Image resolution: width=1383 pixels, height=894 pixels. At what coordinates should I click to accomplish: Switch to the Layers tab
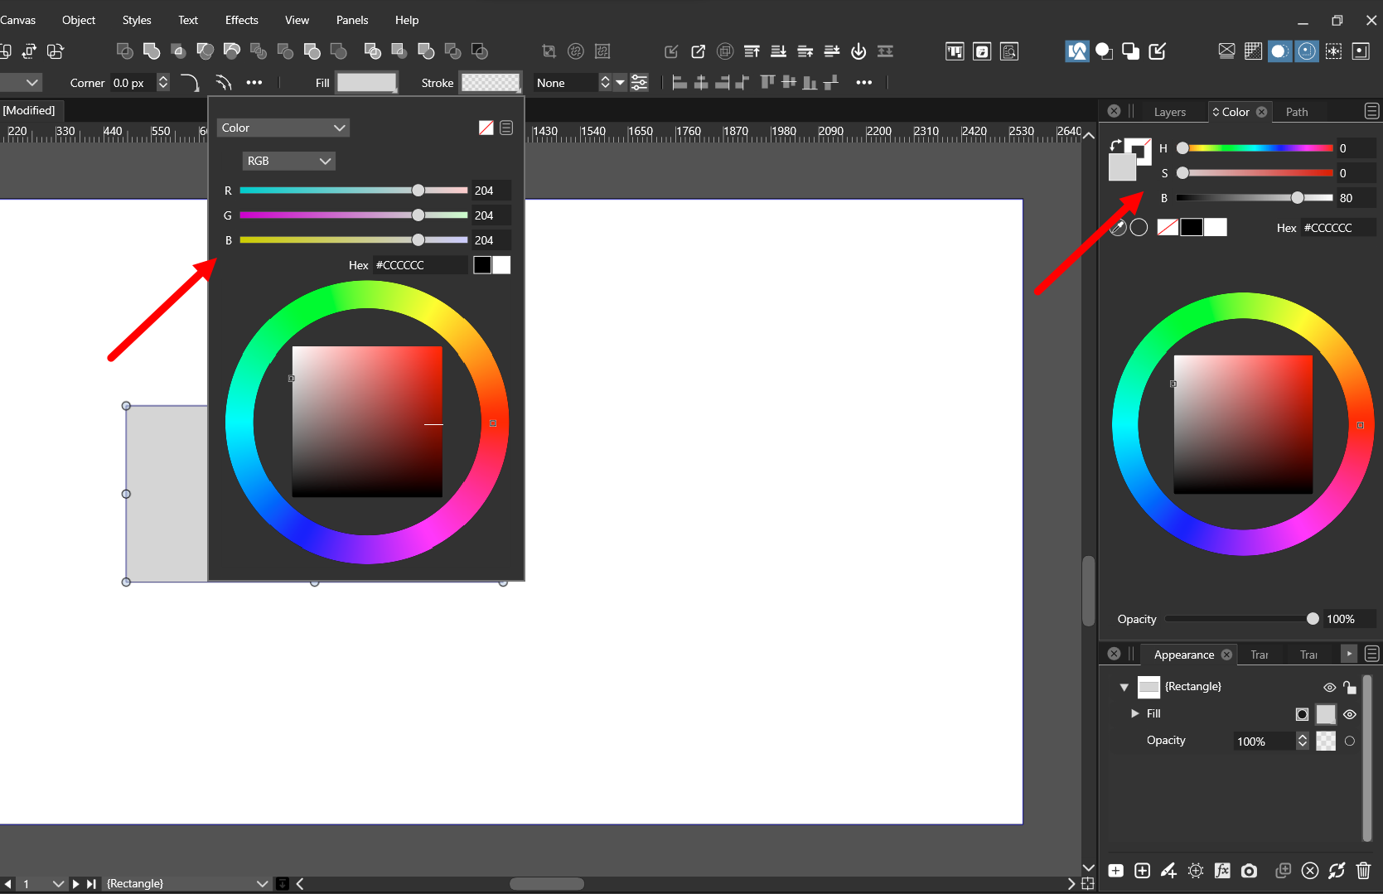[1169, 112]
